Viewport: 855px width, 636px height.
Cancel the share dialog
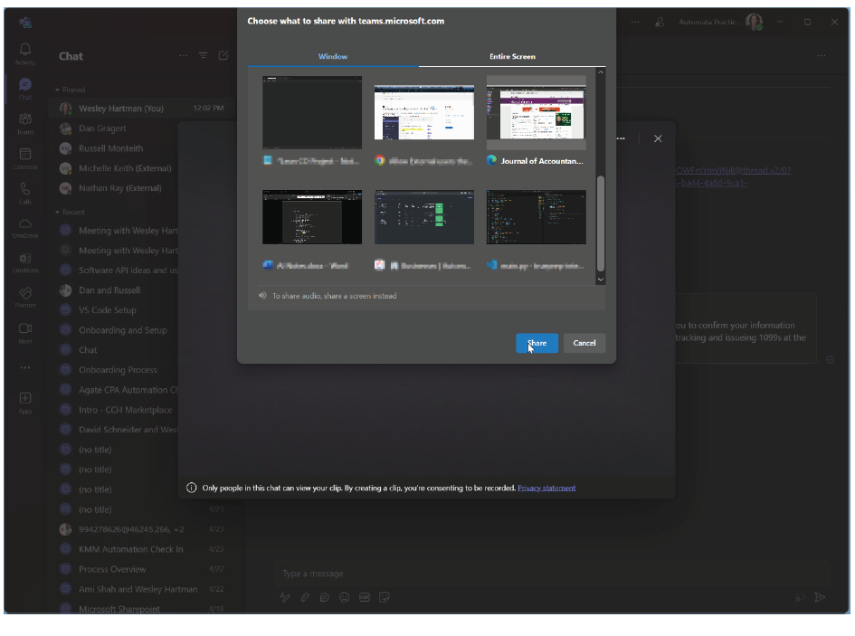(x=584, y=343)
